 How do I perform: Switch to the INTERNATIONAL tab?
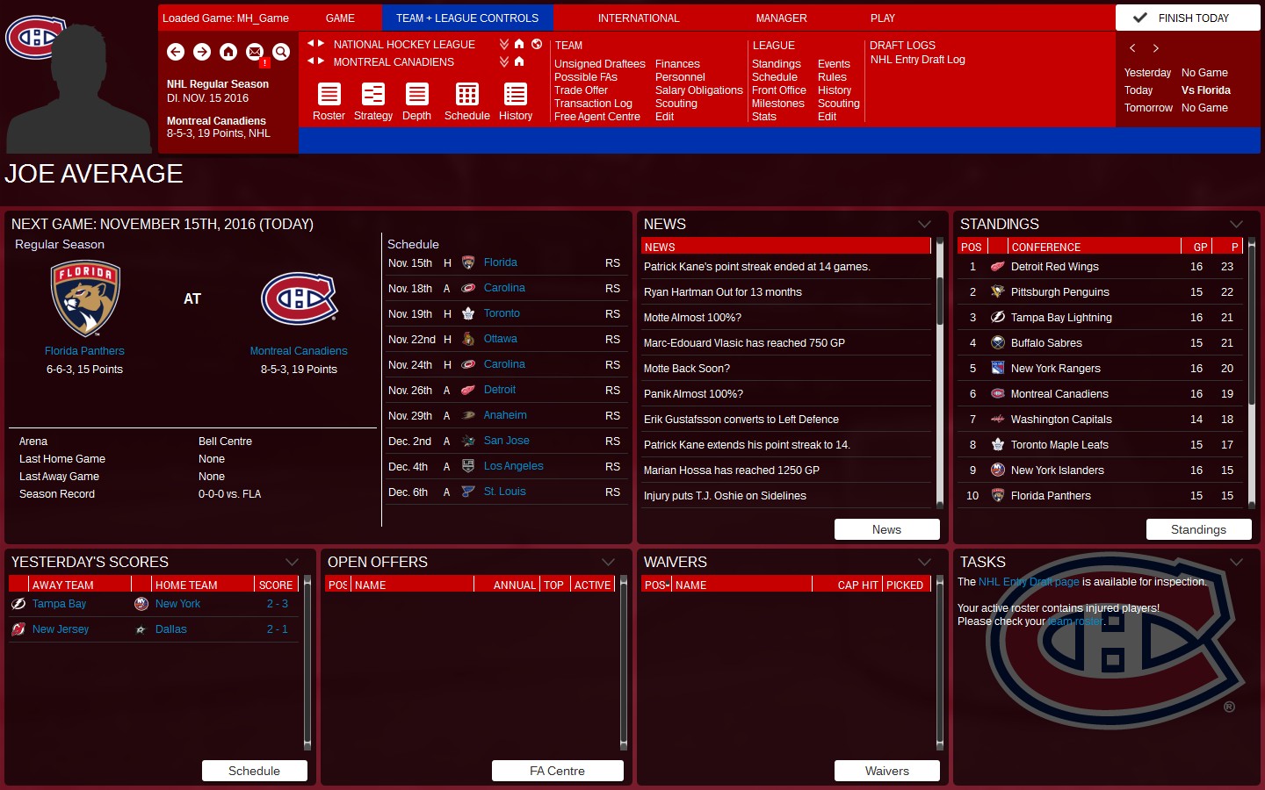coord(639,18)
